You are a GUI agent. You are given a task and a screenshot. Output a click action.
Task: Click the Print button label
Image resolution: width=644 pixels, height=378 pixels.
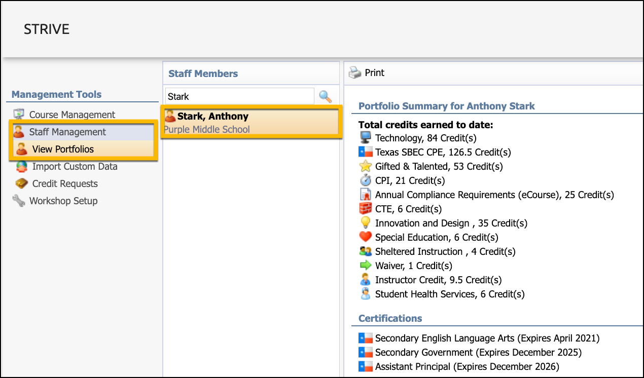pyautogui.click(x=375, y=73)
